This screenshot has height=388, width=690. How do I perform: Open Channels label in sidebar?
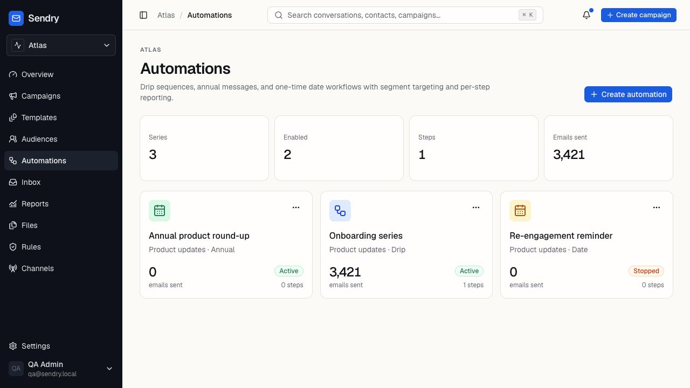coord(38,268)
